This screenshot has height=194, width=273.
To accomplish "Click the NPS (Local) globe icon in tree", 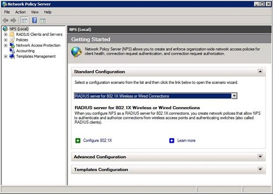I will [5, 29].
